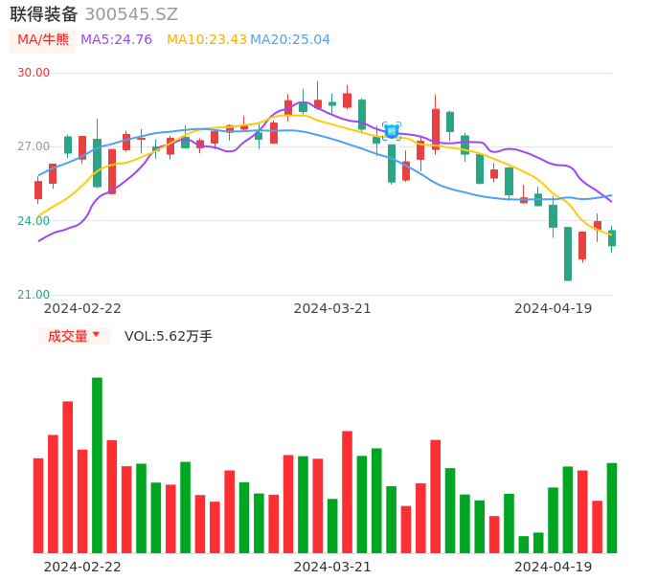
Task: Select the lowest green candlestick near 21.00
Action: (568, 254)
